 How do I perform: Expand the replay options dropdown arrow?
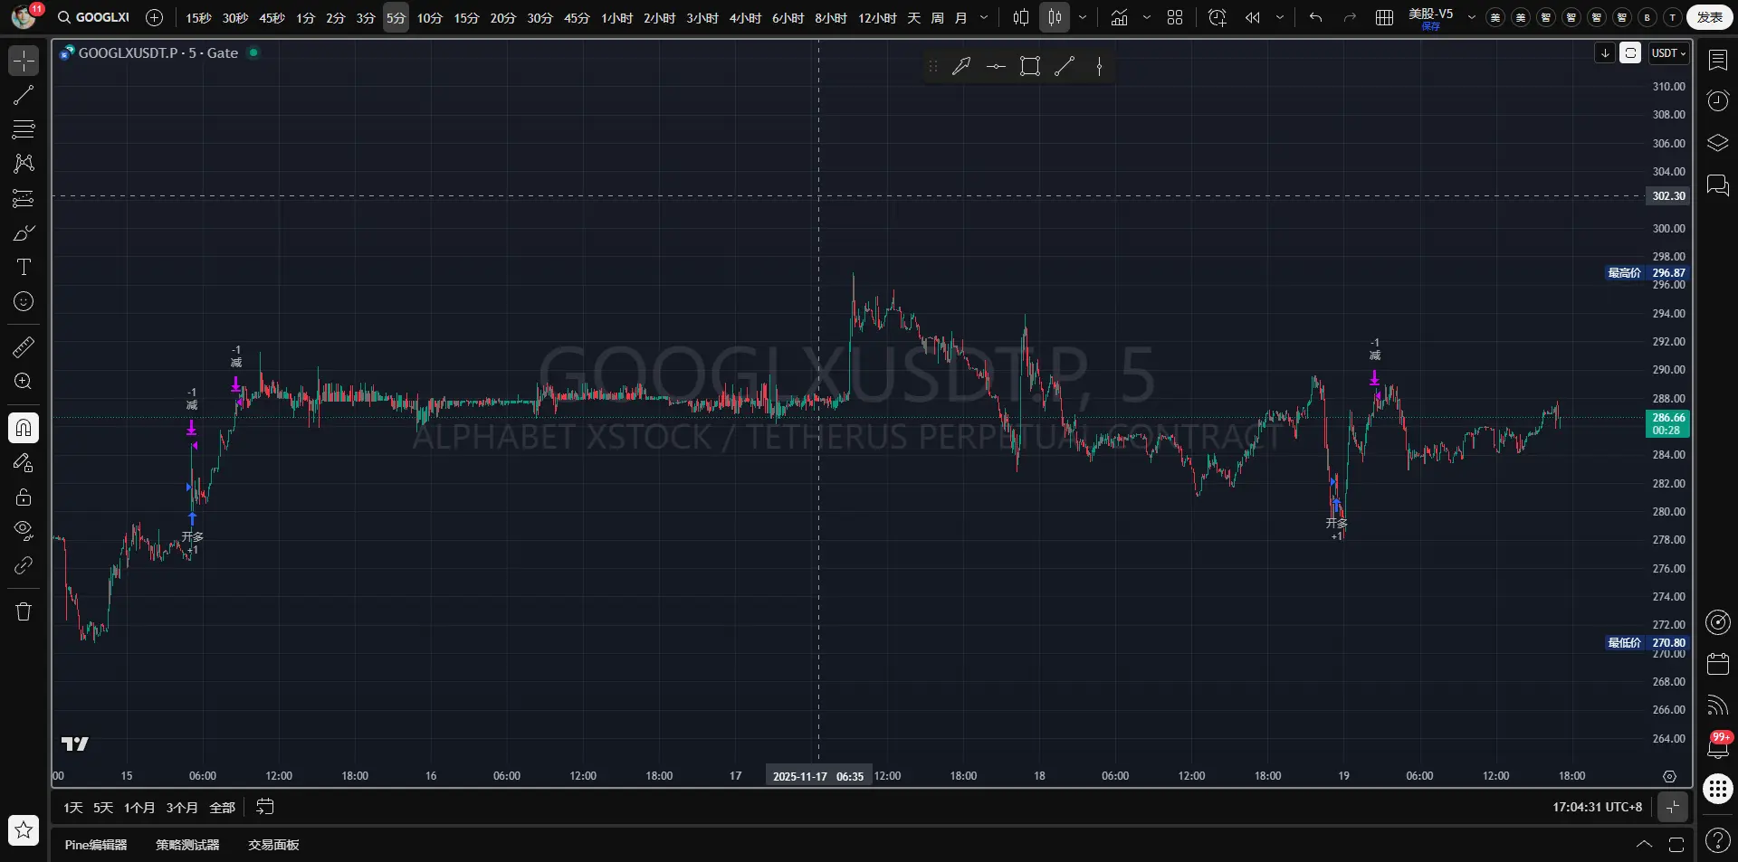[x=1280, y=17]
